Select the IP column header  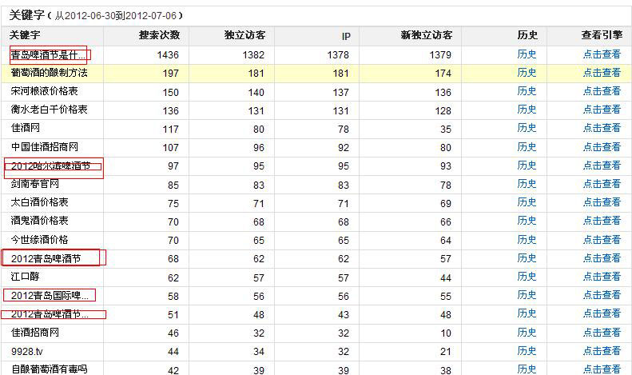345,36
